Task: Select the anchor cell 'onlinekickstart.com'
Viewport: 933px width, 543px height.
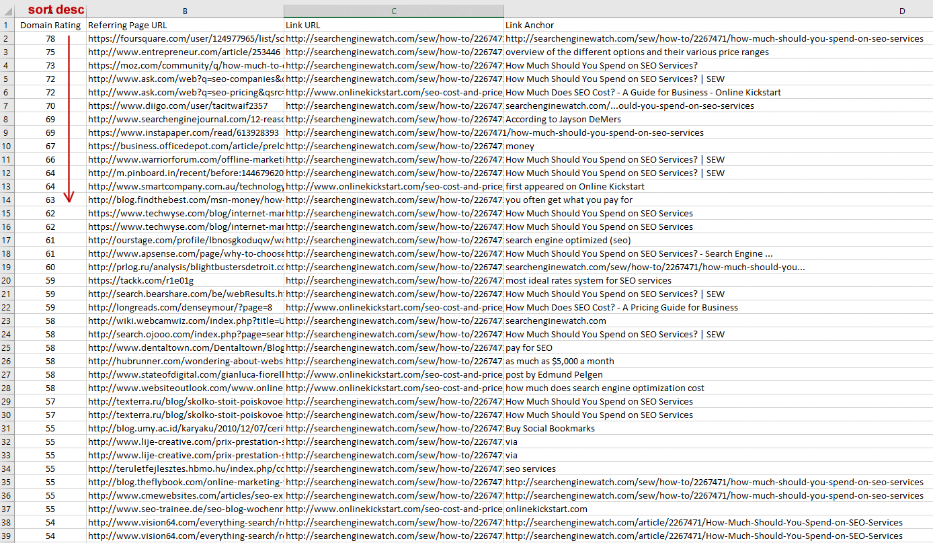Action: coord(718,509)
